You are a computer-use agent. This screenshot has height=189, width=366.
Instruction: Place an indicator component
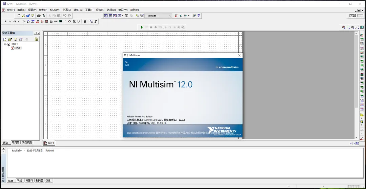tap(47, 21)
